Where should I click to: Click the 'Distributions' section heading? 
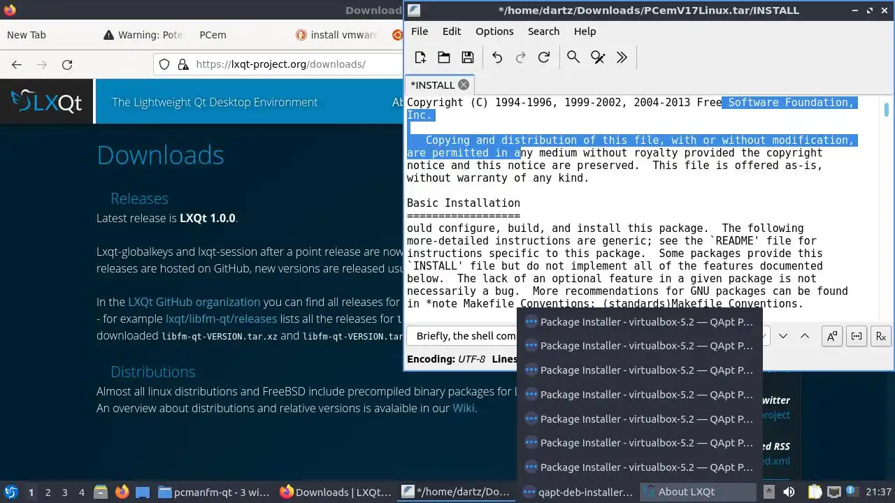click(x=152, y=372)
